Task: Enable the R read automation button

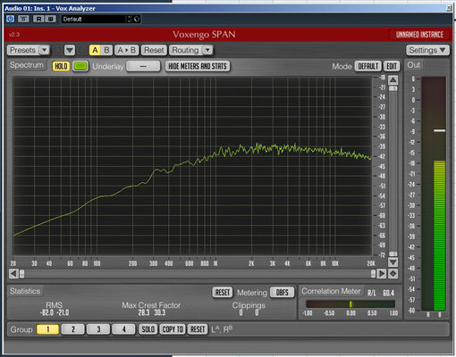Action: pos(38,19)
